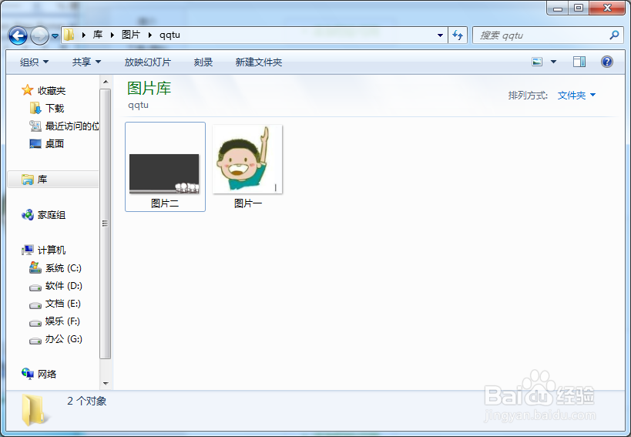Open the 排列方式 文件夹 dropdown
This screenshot has height=437, width=631.
(576, 96)
